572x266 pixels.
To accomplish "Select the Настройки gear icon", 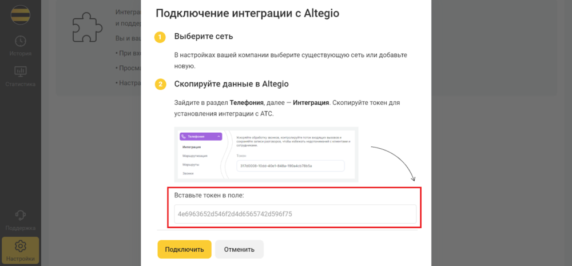I will coord(21,247).
